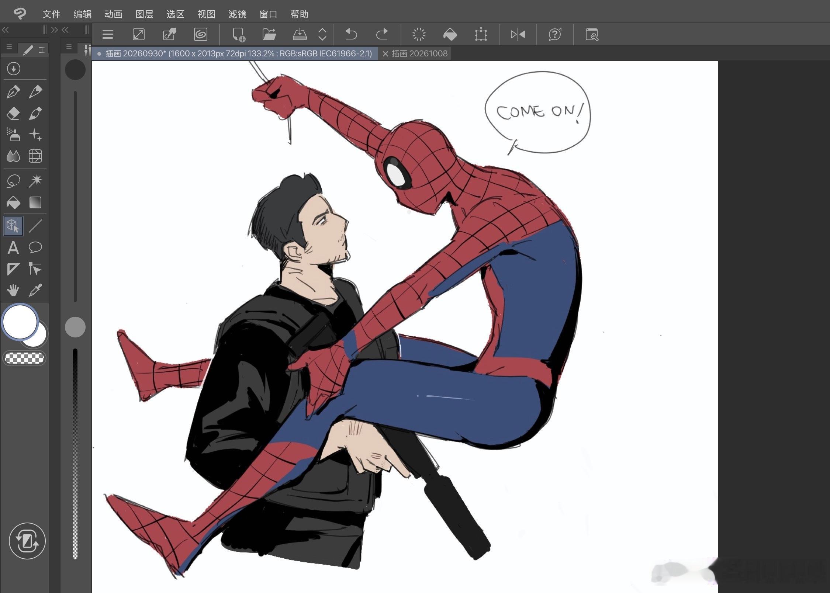Switch to the 插画 20261008 tab
This screenshot has height=593, width=830.
pos(419,53)
